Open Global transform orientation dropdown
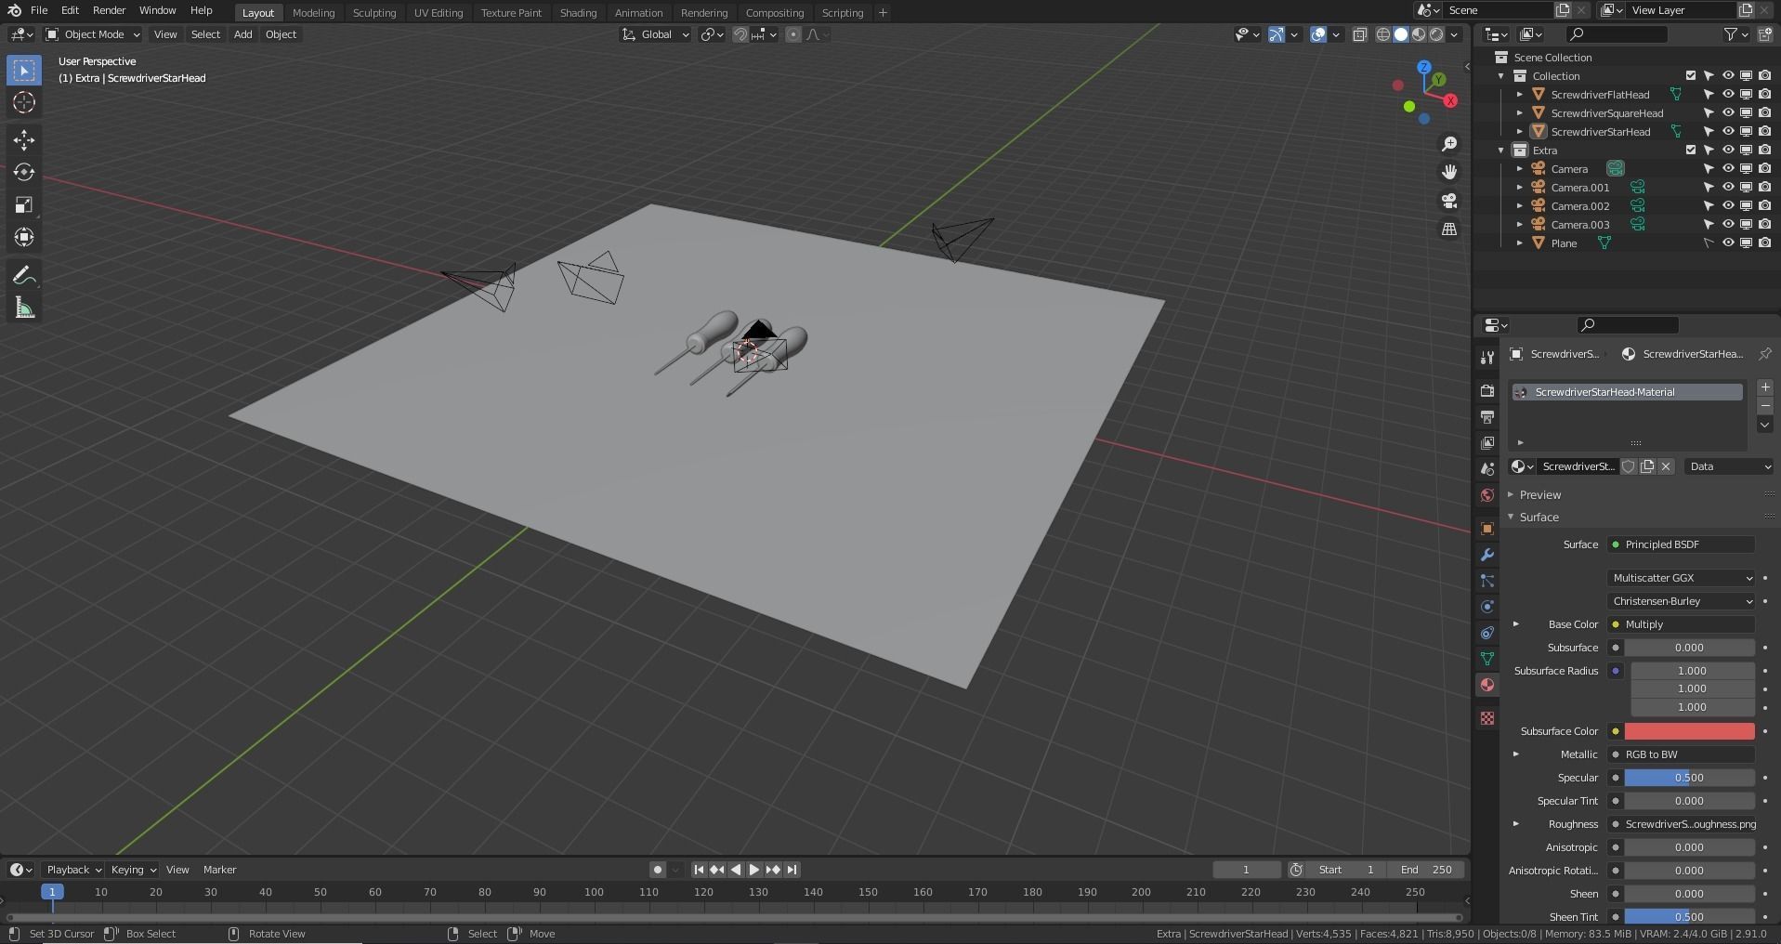Screen dimensions: 1781x944 click(656, 34)
